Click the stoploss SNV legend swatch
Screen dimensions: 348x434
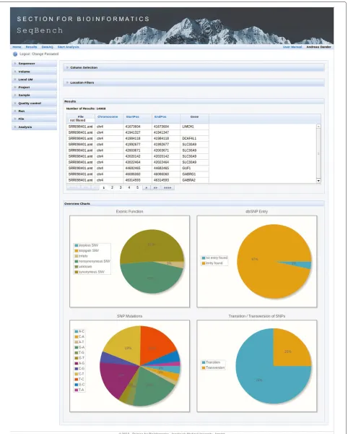point(77,245)
